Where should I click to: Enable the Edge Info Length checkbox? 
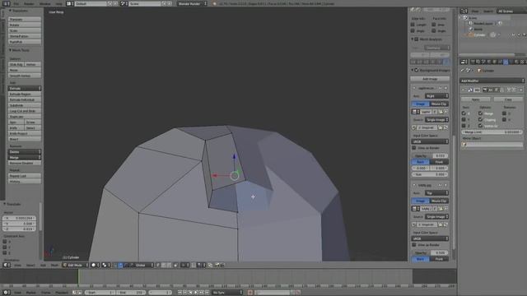click(413, 25)
